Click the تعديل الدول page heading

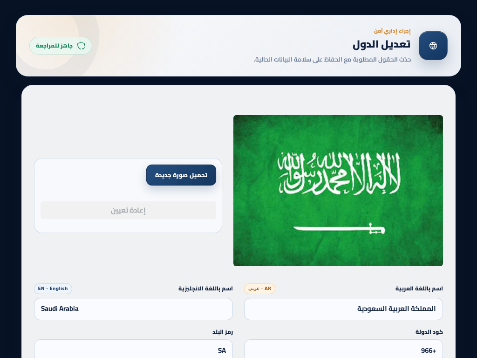382,44
